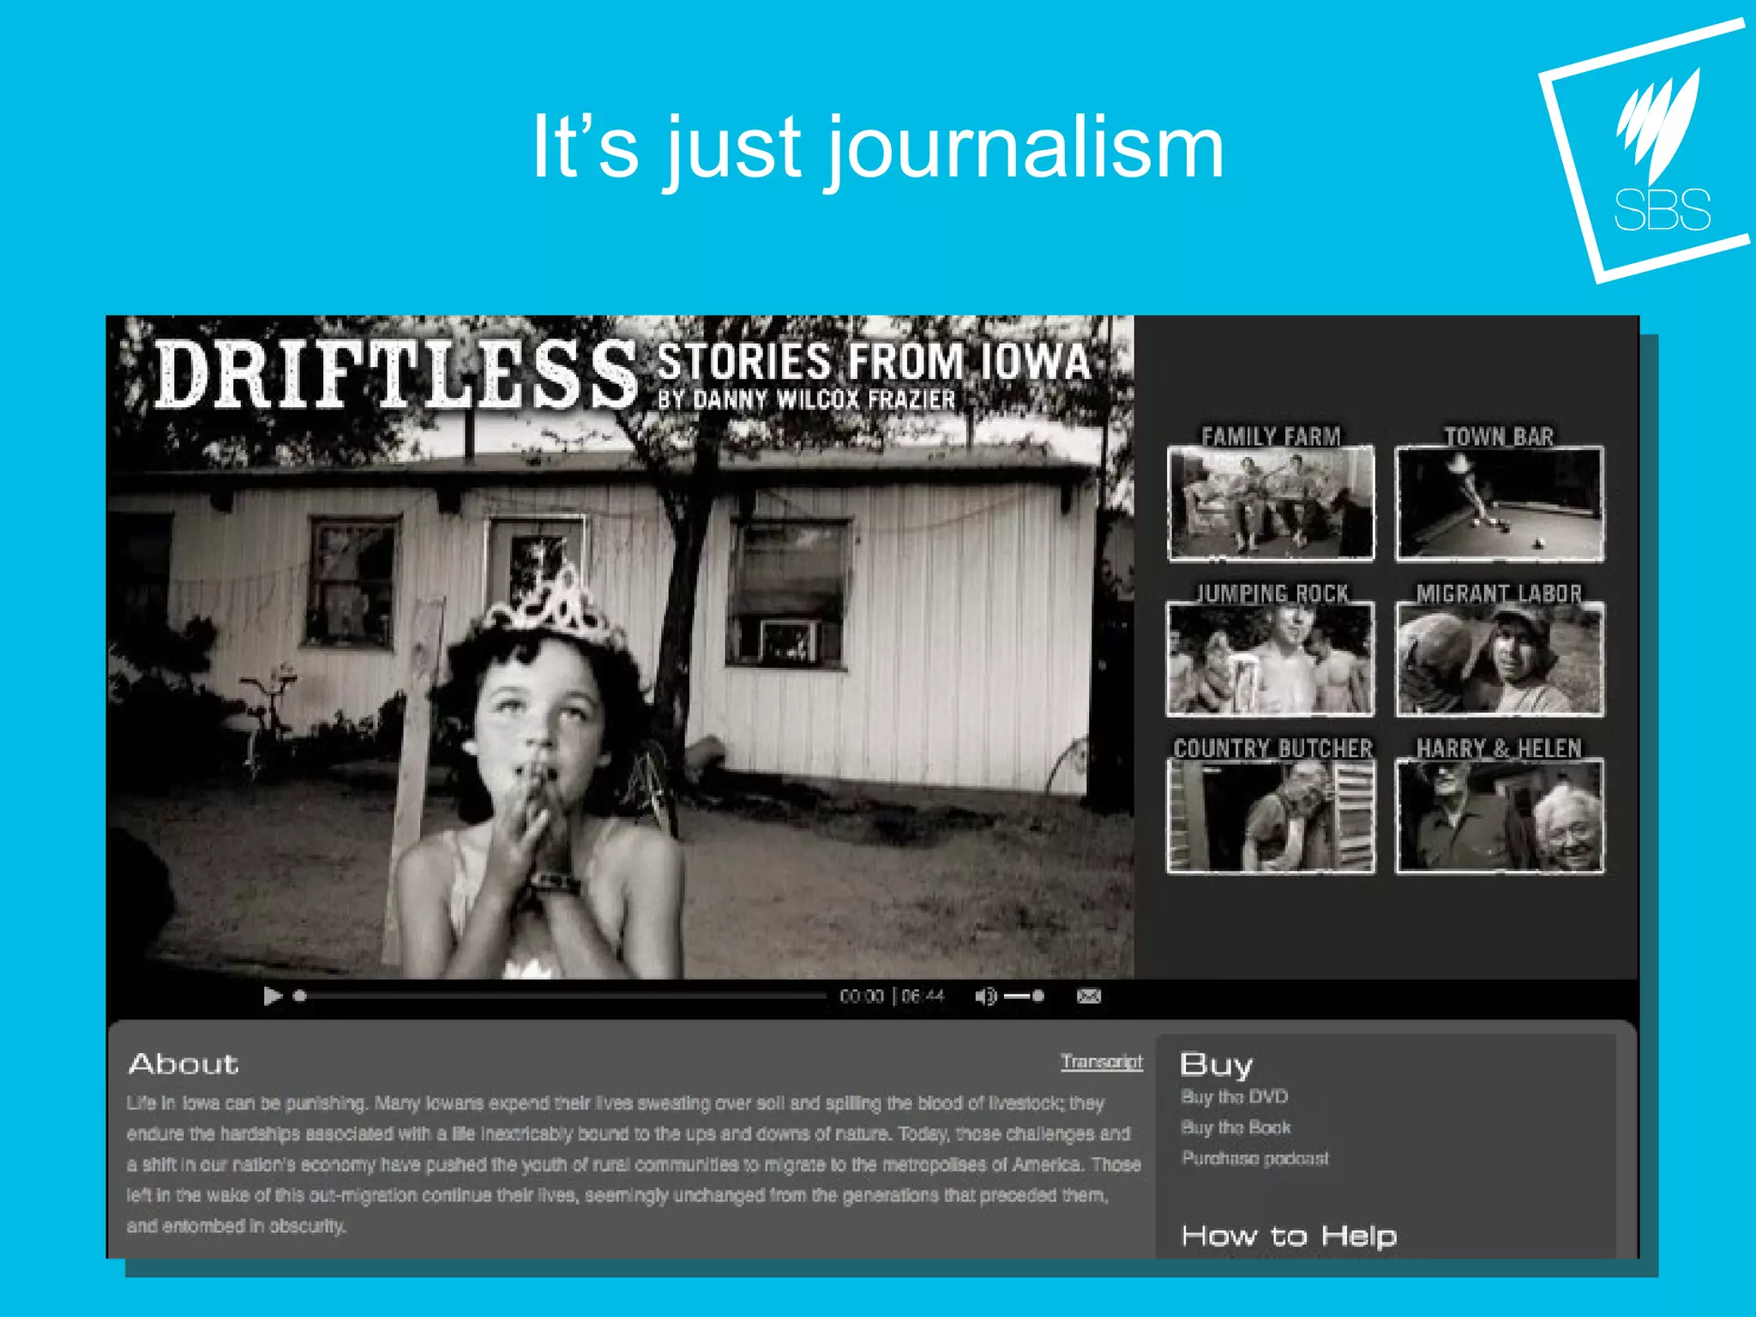Click the Purchase podcast link
The height and width of the screenshot is (1317, 1756).
[1255, 1158]
